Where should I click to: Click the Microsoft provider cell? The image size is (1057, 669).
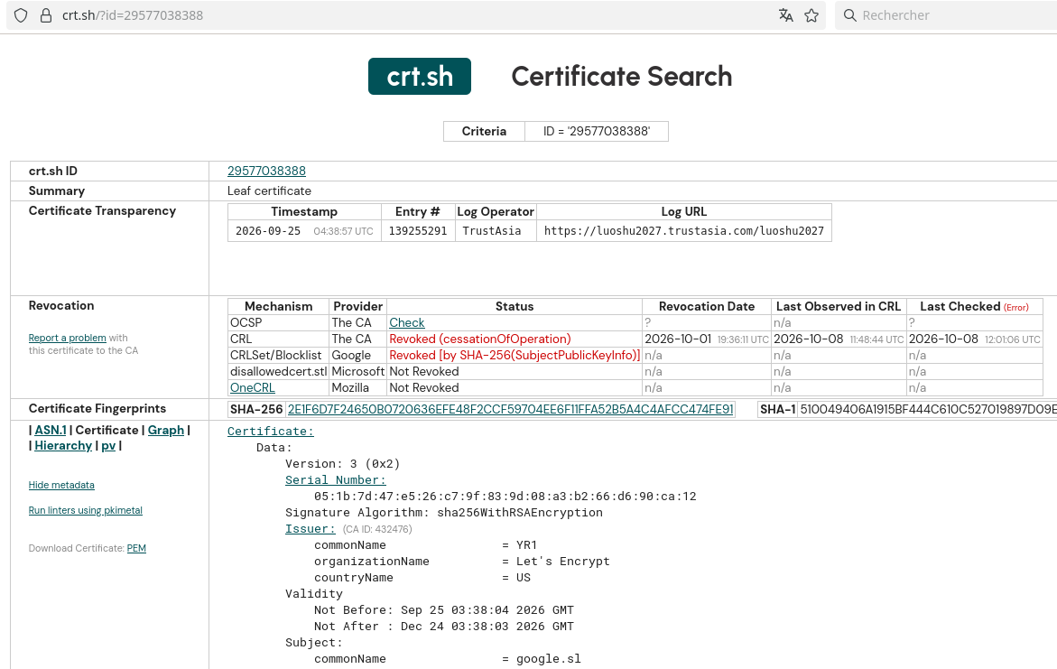[358, 372]
